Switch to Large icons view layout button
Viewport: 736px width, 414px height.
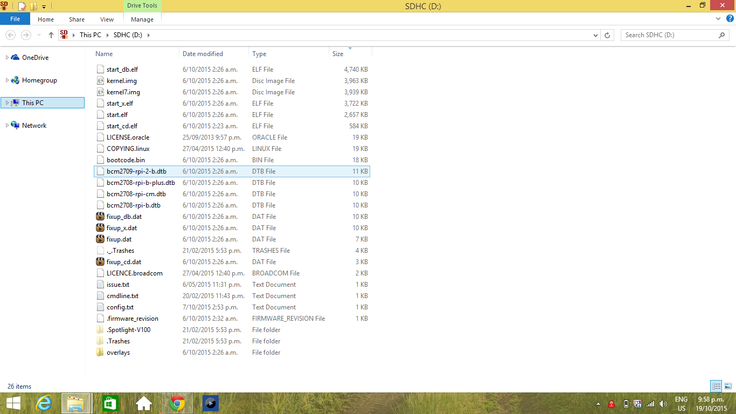pos(727,386)
